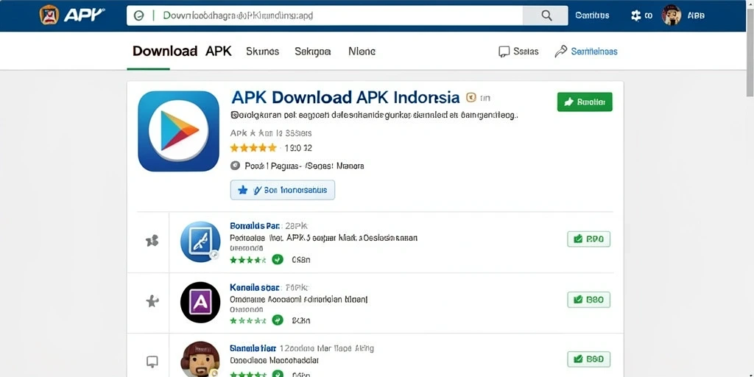Click the comment icon beside the Sianelle Nan row
Image resolution: width=754 pixels, height=377 pixels.
[x=152, y=361]
